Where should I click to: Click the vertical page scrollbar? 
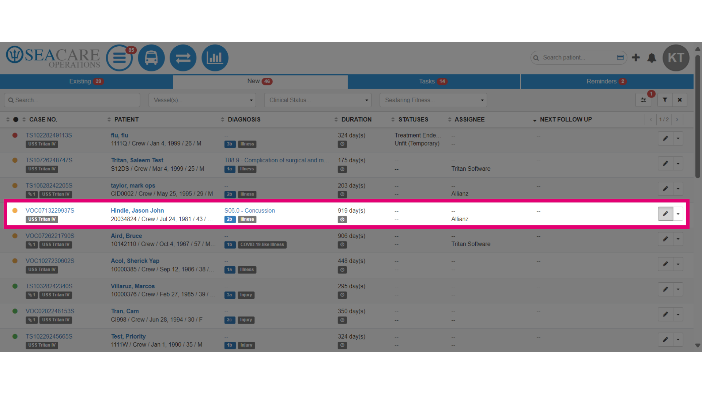(698, 117)
